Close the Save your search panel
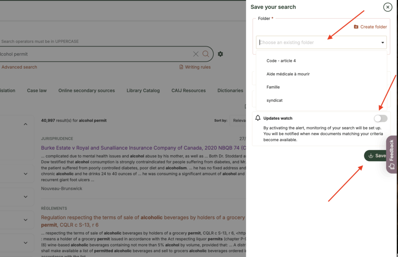 pyautogui.click(x=388, y=7)
